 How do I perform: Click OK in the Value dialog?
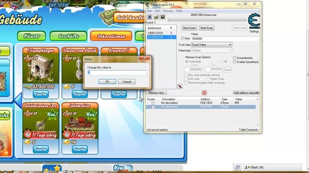click(x=107, y=82)
